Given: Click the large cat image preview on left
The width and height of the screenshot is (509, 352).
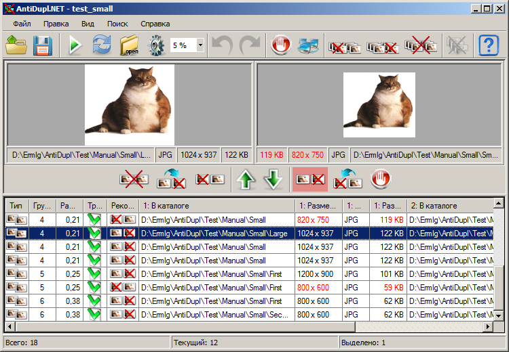Looking at the screenshot, I should tap(130, 105).
